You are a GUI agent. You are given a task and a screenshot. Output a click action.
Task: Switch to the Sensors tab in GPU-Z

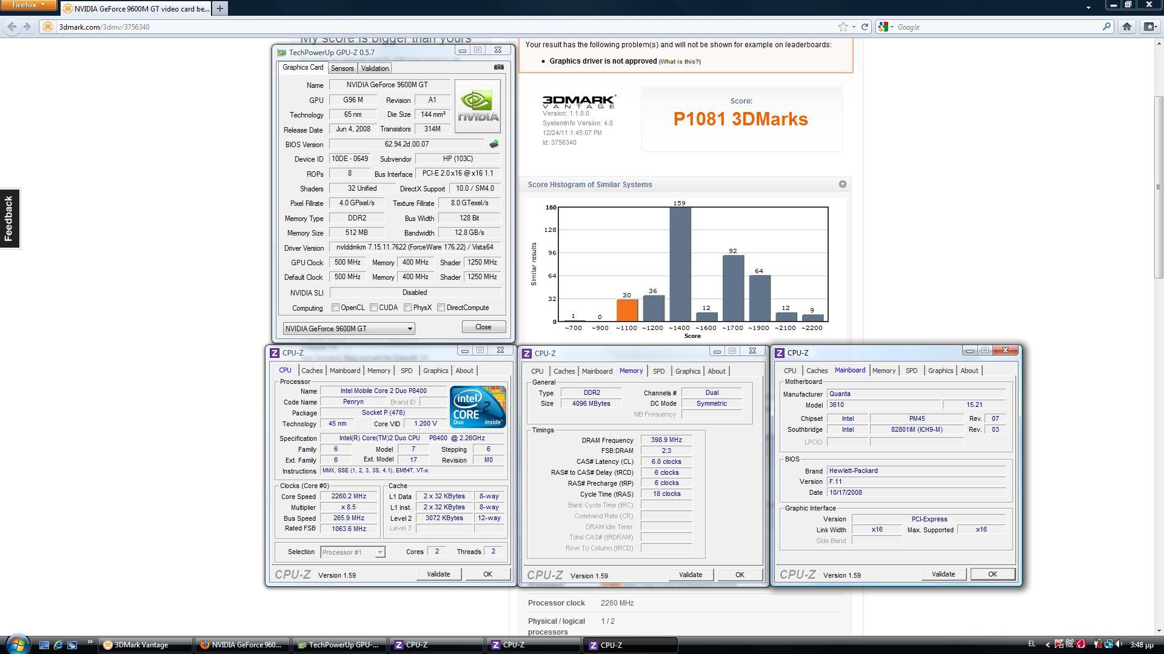[342, 68]
